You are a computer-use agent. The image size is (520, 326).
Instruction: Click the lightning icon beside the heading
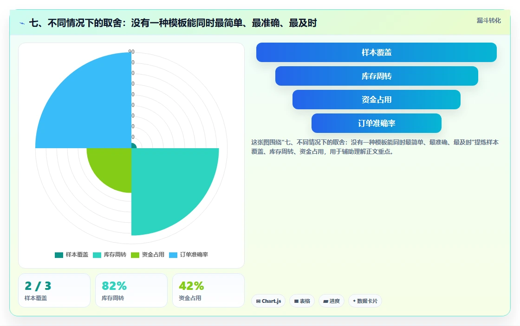pyautogui.click(x=22, y=24)
